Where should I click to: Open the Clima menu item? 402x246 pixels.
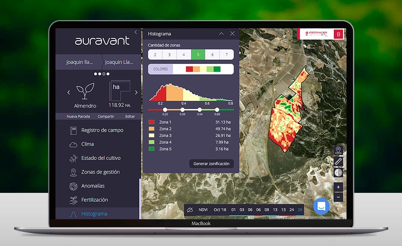[87, 144]
